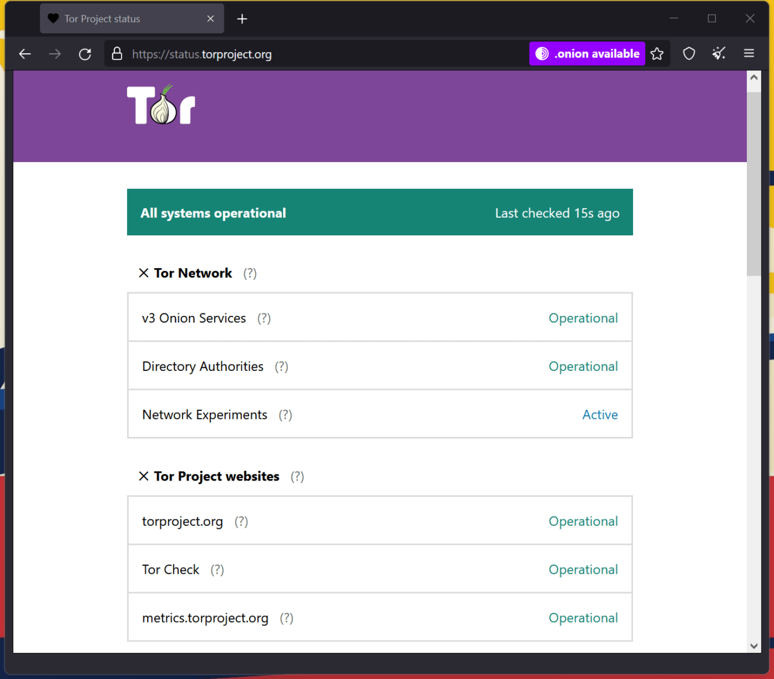774x679 pixels.
Task: Click the Tor Network heading text
Action: pyautogui.click(x=193, y=273)
